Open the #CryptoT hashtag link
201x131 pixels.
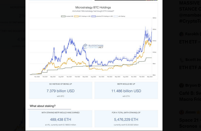pyautogui.click(x=189, y=21)
